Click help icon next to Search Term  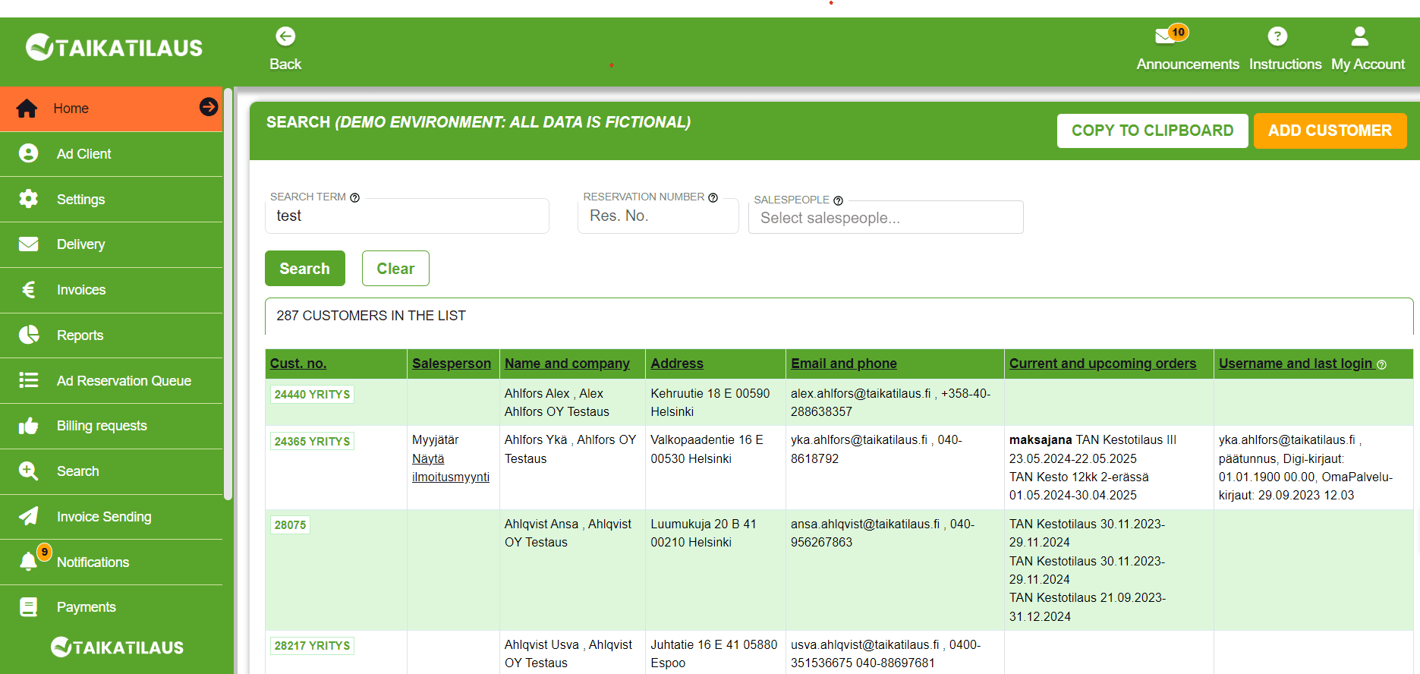tap(354, 197)
